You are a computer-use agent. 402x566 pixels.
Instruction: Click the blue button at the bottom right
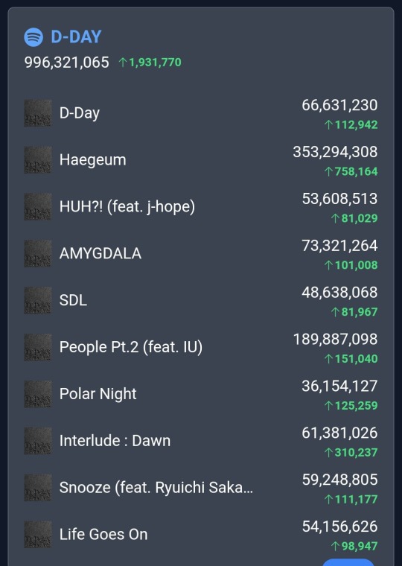pyautogui.click(x=348, y=562)
